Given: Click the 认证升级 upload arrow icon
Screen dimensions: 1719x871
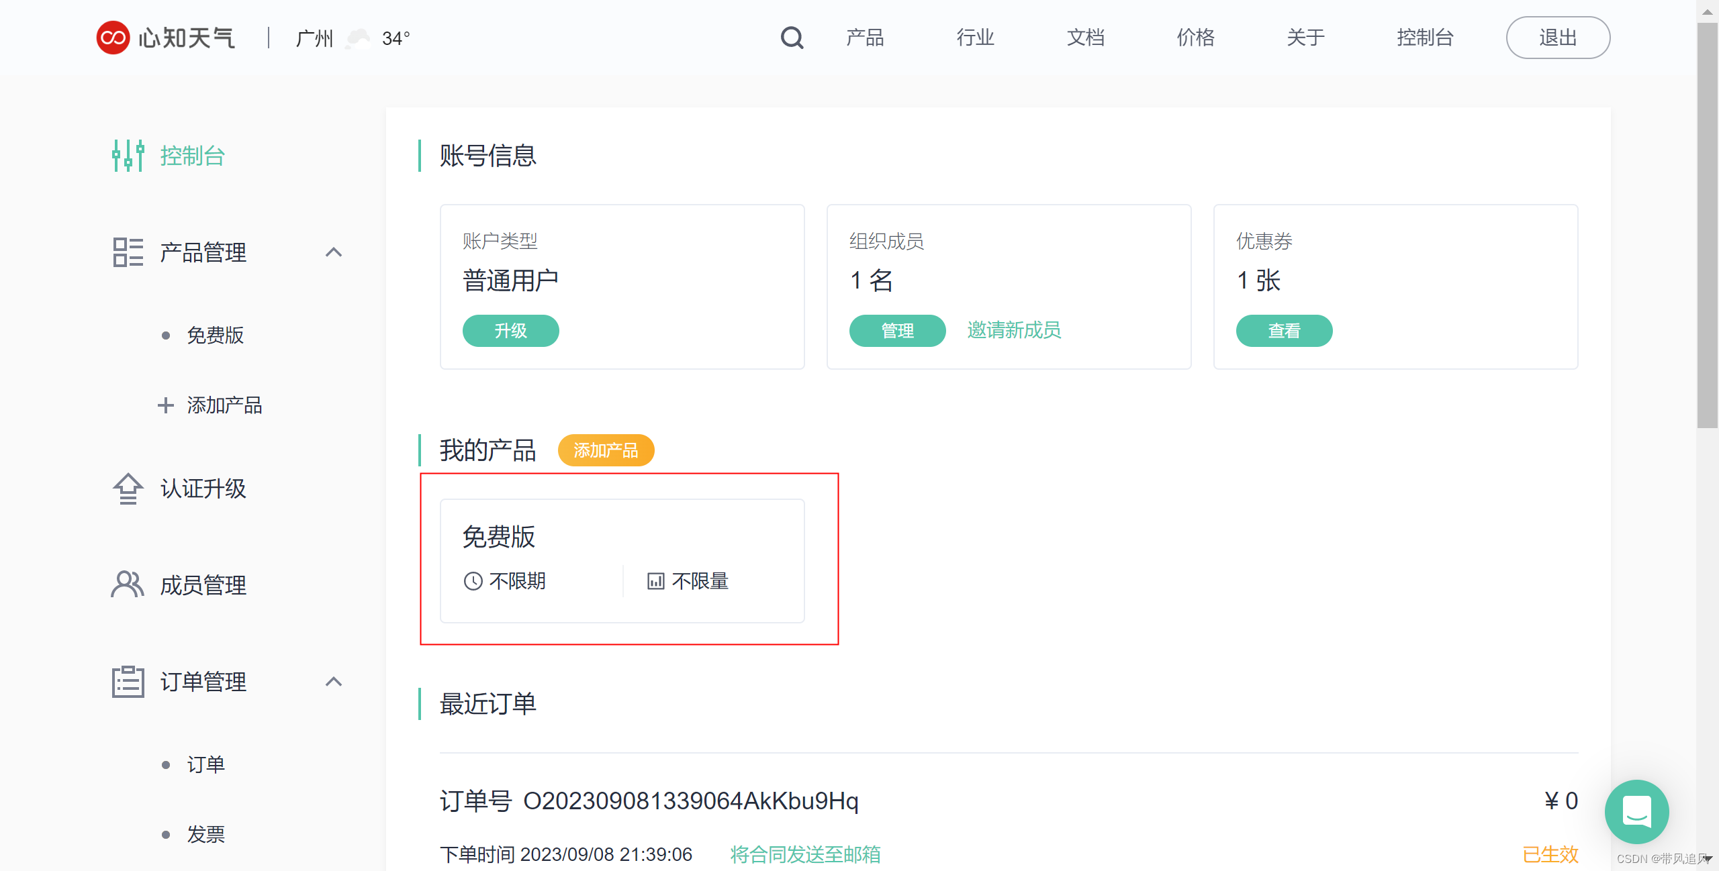Looking at the screenshot, I should pos(128,489).
